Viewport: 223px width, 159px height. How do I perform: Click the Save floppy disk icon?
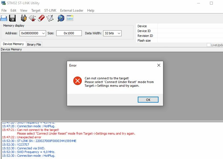tap(12, 18)
